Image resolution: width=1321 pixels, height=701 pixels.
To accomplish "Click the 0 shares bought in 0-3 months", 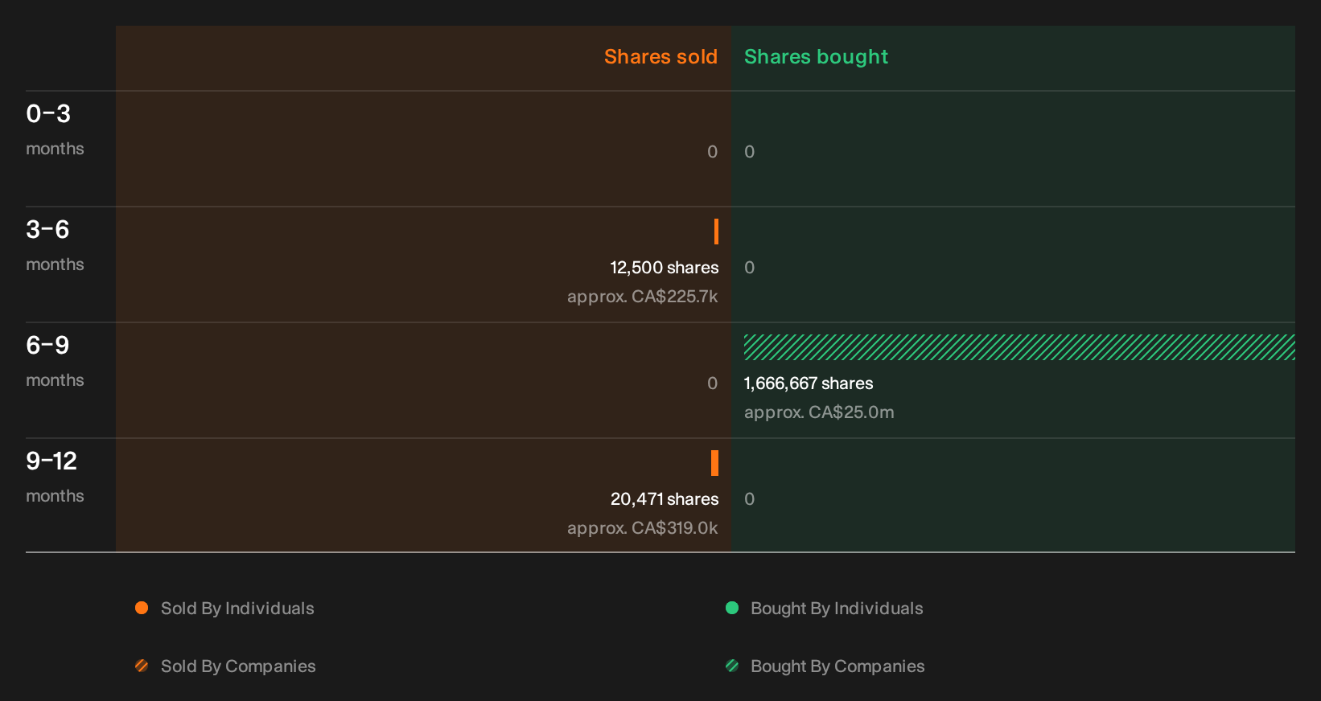I will [749, 152].
